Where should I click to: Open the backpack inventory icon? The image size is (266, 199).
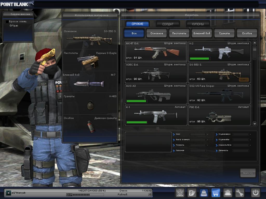[x=204, y=193]
